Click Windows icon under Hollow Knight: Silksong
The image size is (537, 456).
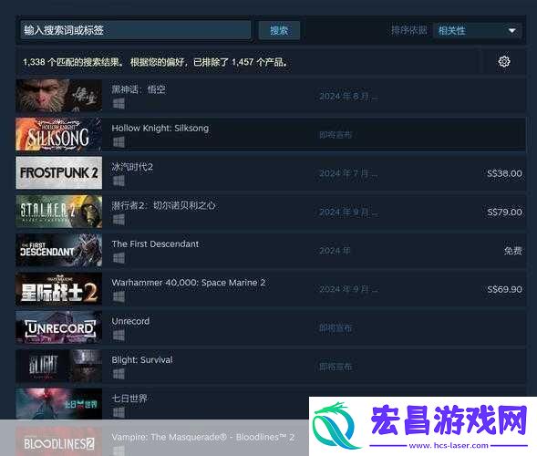click(119, 142)
